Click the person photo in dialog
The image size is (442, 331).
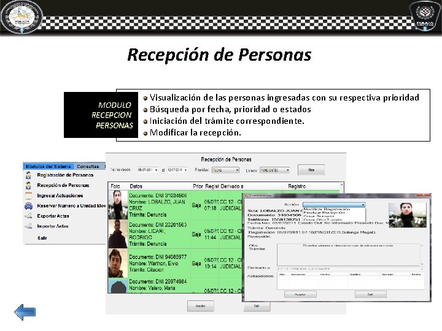pos(408,215)
